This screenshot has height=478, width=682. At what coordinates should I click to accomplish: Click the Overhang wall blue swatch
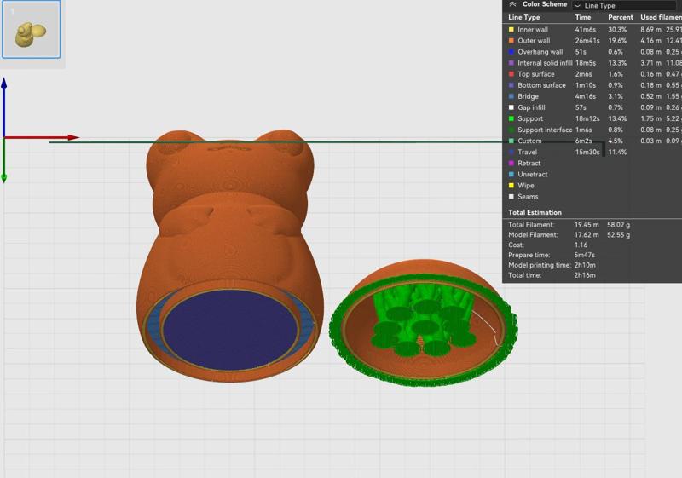click(511, 52)
